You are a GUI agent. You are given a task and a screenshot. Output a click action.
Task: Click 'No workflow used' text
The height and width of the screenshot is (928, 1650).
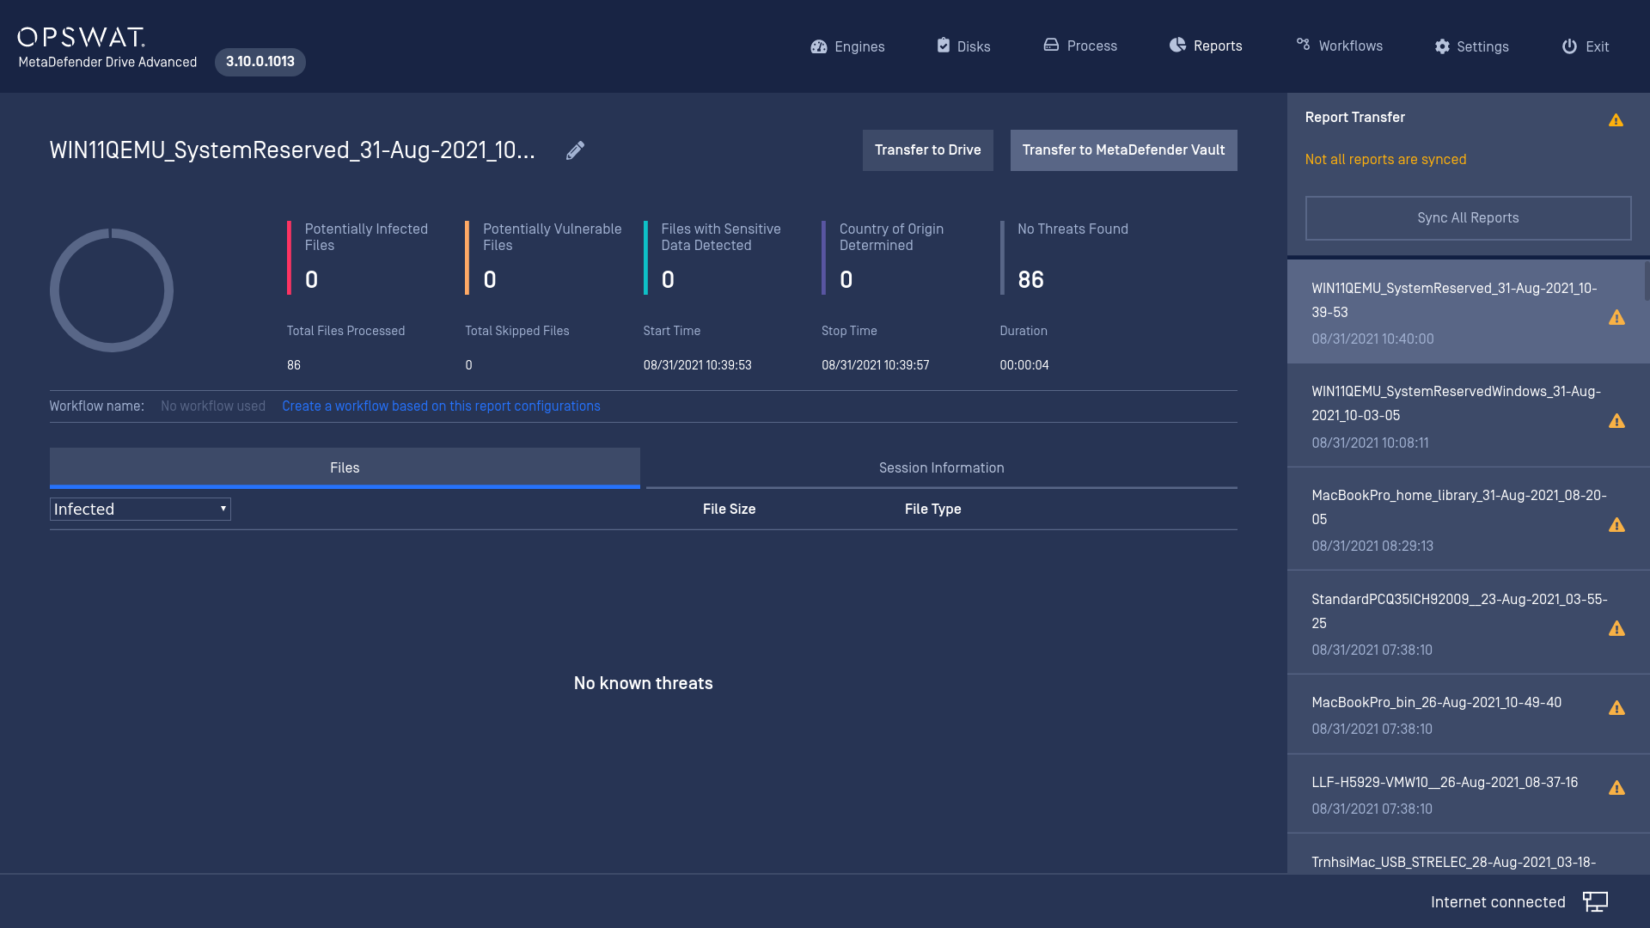tap(213, 406)
